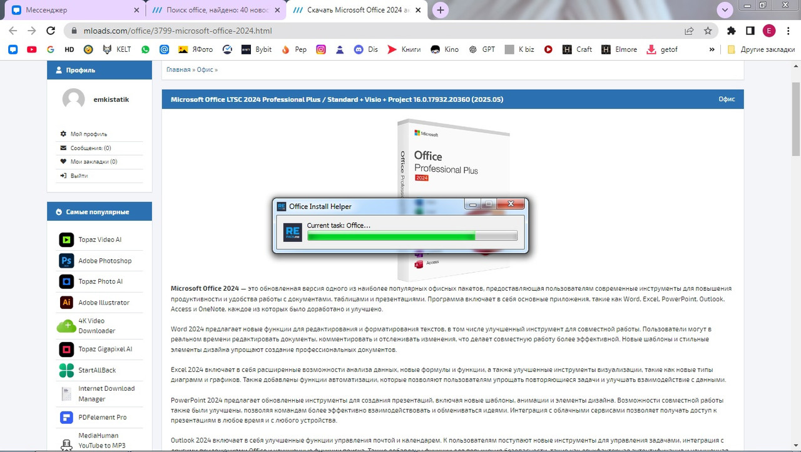This screenshot has width=801, height=452.
Task: Open the article title Microsoft Office LTSC 2024
Action: (337, 99)
